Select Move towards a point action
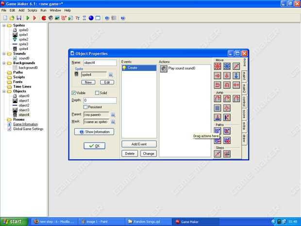Screen dimensions: 301x226 tap(236, 66)
